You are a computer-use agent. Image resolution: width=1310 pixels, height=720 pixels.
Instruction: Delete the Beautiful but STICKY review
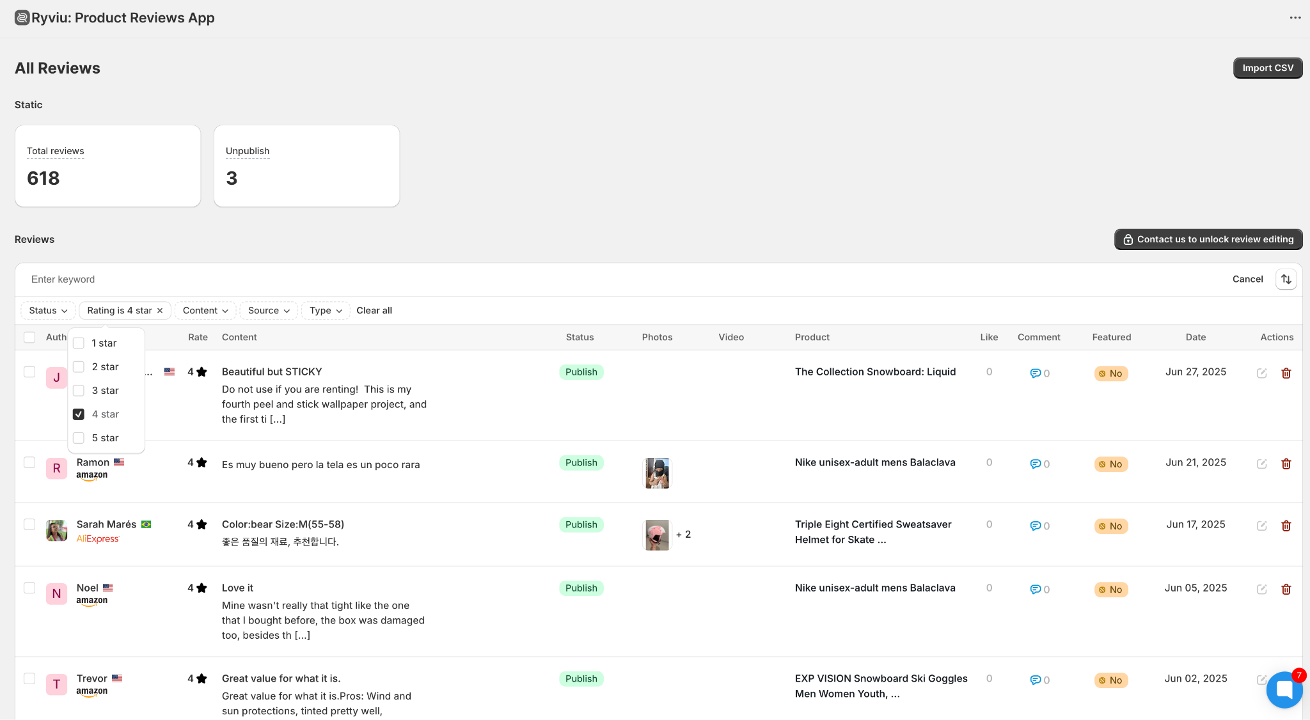point(1286,373)
